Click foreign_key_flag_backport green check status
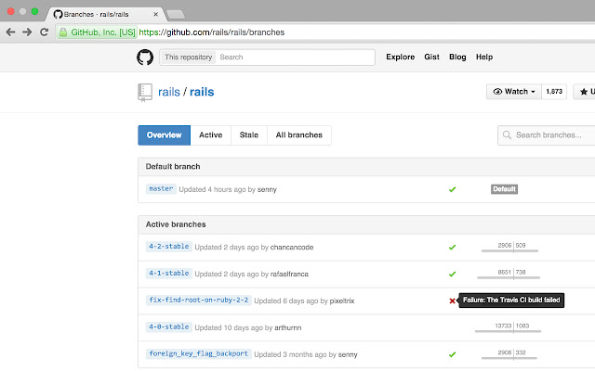The height and width of the screenshot is (371, 595). point(452,354)
